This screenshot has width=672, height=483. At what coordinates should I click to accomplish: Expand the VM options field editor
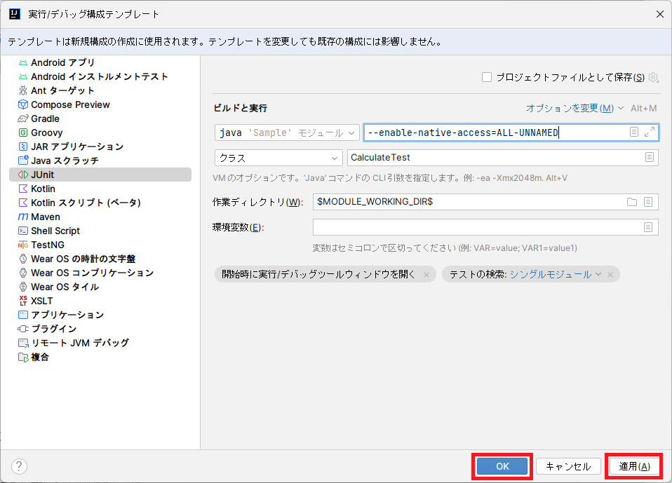650,132
